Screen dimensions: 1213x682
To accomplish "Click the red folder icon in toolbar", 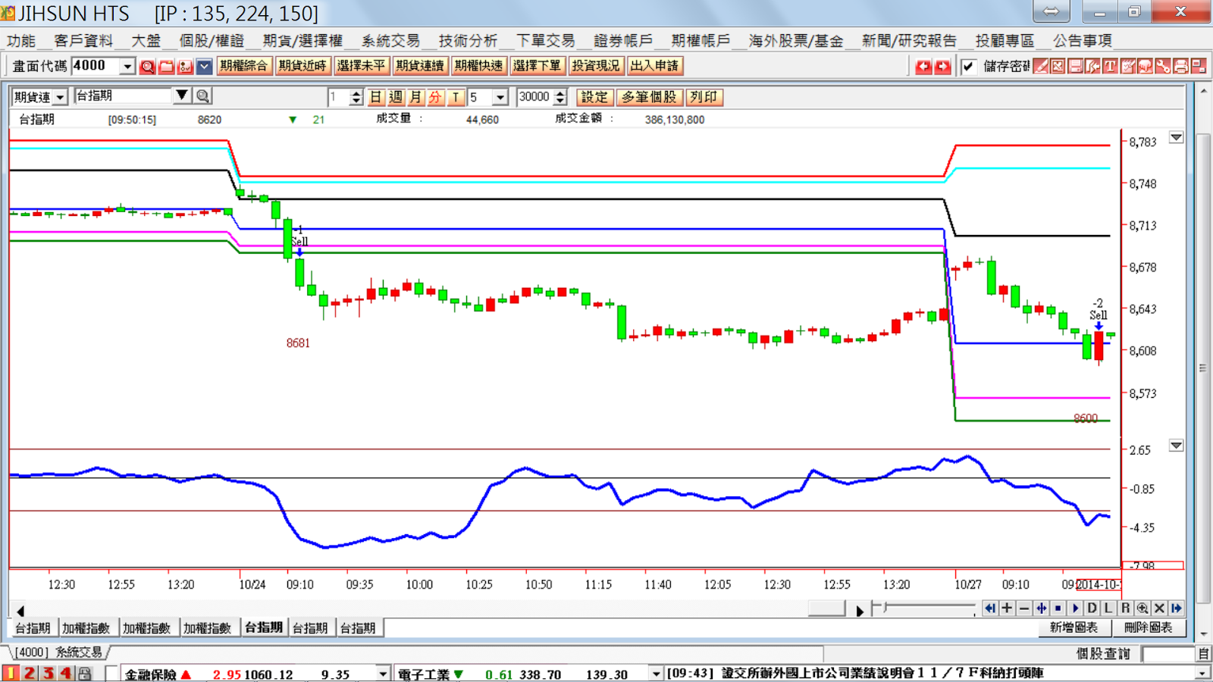I will [166, 67].
